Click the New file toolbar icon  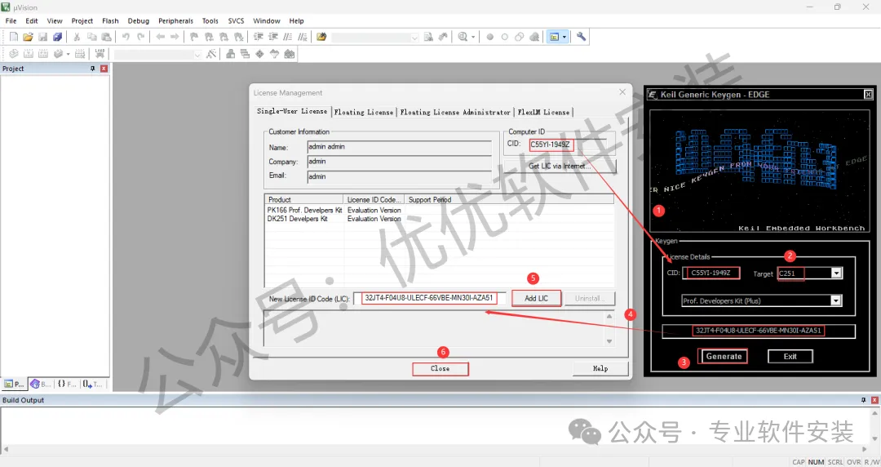(x=14, y=37)
